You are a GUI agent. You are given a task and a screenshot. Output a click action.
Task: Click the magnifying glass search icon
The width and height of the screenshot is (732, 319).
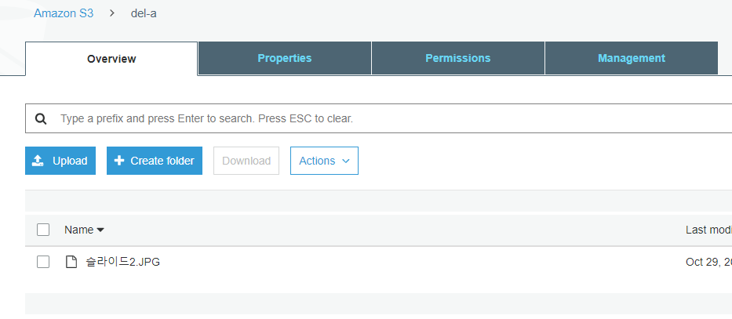[x=41, y=119]
